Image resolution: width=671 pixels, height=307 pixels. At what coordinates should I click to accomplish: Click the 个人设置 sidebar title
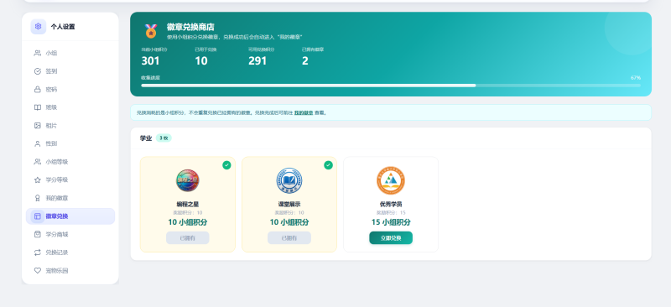point(63,27)
